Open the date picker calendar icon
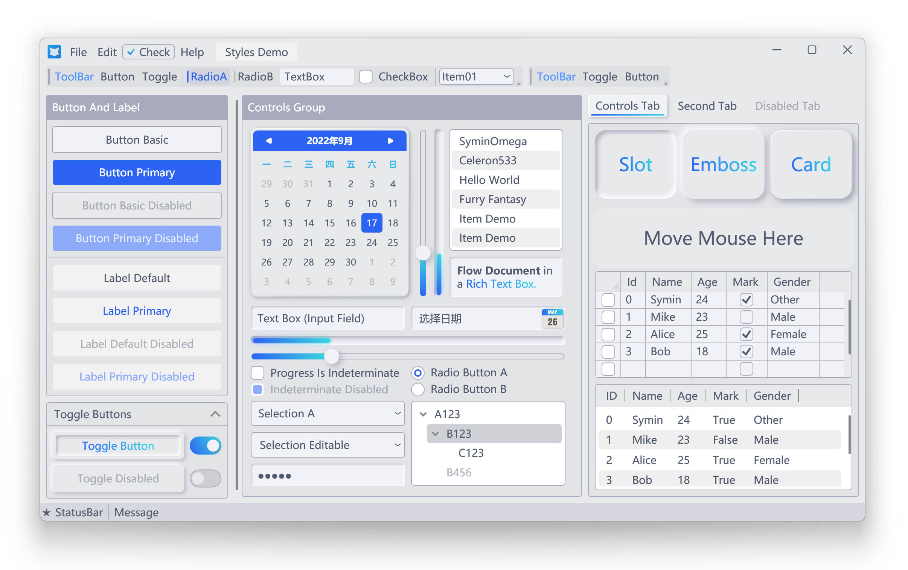 552,318
